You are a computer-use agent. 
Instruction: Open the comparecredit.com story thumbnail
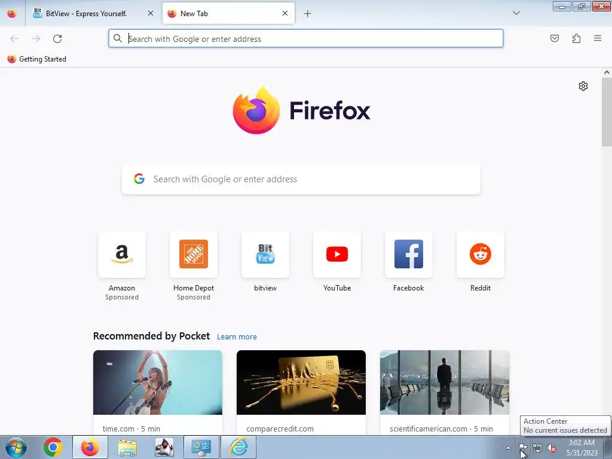[301, 382]
